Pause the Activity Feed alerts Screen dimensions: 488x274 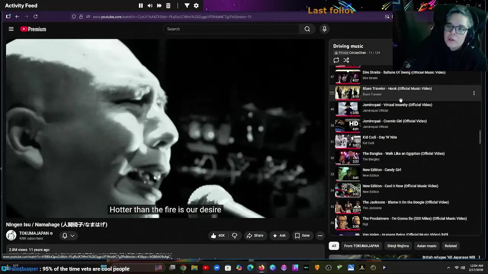(x=141, y=6)
